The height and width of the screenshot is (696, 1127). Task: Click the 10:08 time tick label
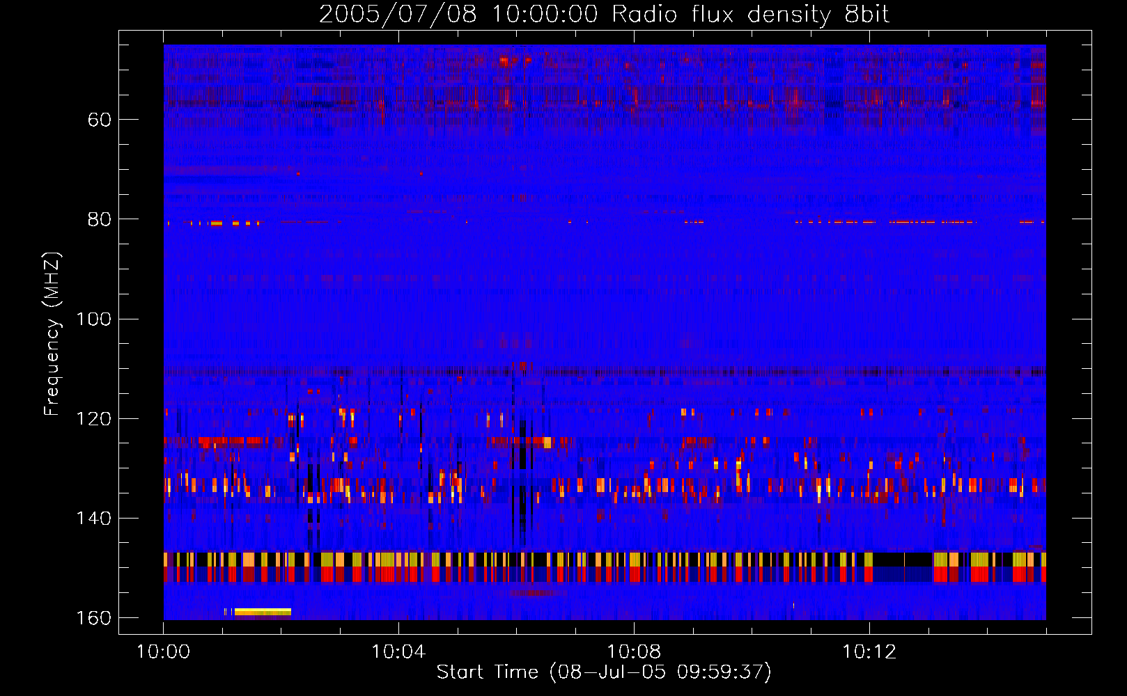coord(634,652)
